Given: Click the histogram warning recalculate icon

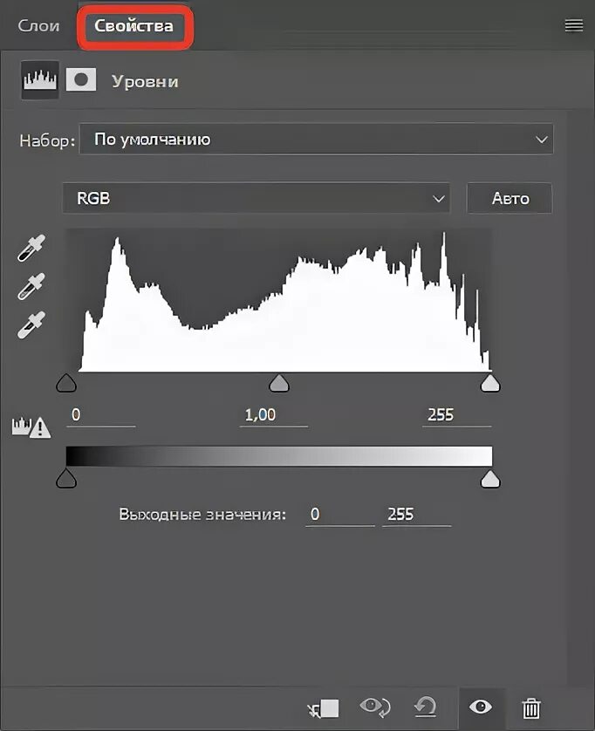Looking at the screenshot, I should 31,427.
